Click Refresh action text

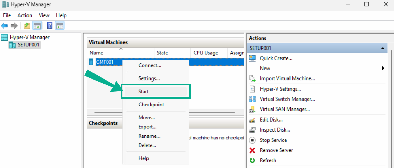click(x=268, y=160)
